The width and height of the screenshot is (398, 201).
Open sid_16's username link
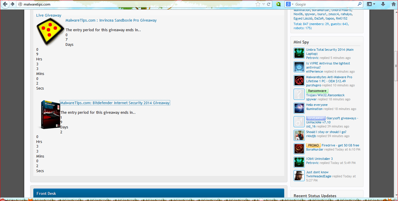click(311, 126)
